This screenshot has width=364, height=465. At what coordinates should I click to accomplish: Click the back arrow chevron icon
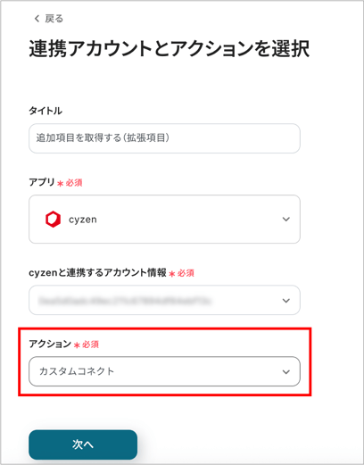pyautogui.click(x=37, y=19)
